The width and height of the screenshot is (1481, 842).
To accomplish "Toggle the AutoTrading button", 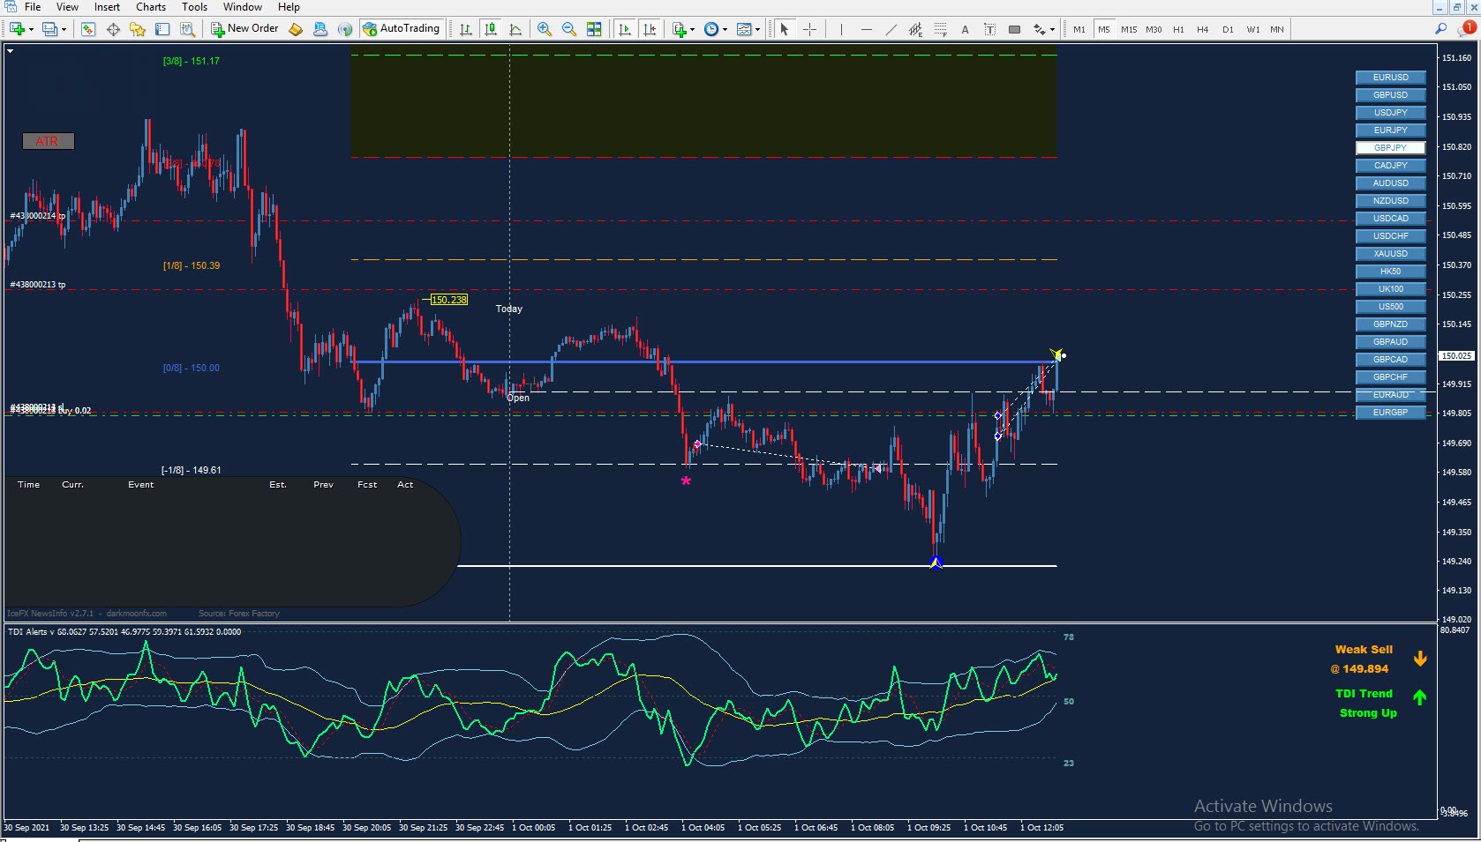I will click(401, 29).
